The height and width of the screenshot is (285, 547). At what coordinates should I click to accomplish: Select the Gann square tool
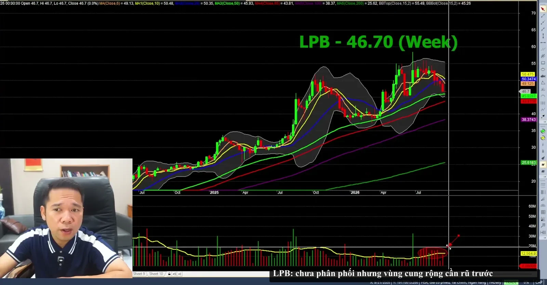point(543,212)
